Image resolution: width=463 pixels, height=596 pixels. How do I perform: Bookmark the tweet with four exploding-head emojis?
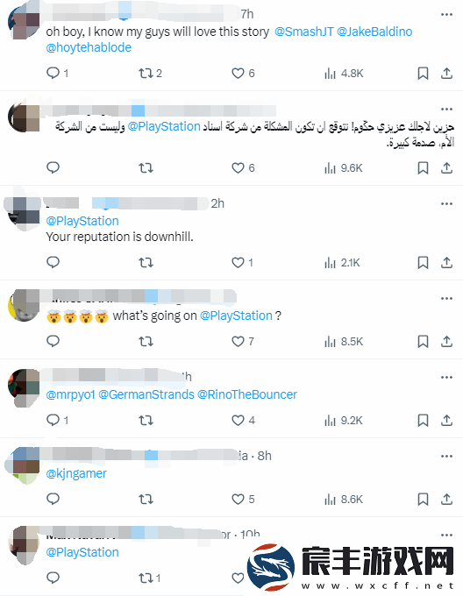pos(423,341)
